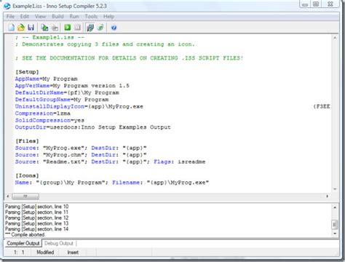Click the Compression=lzma line

tap(43, 114)
